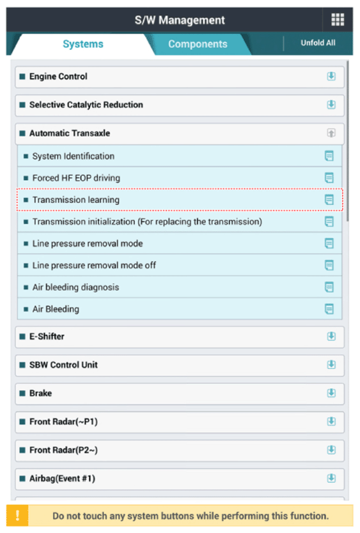
Task: Click the vertical scrollbar thumb
Action: coord(347,141)
